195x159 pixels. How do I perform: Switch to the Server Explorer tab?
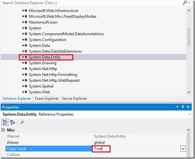[x=74, y=98]
